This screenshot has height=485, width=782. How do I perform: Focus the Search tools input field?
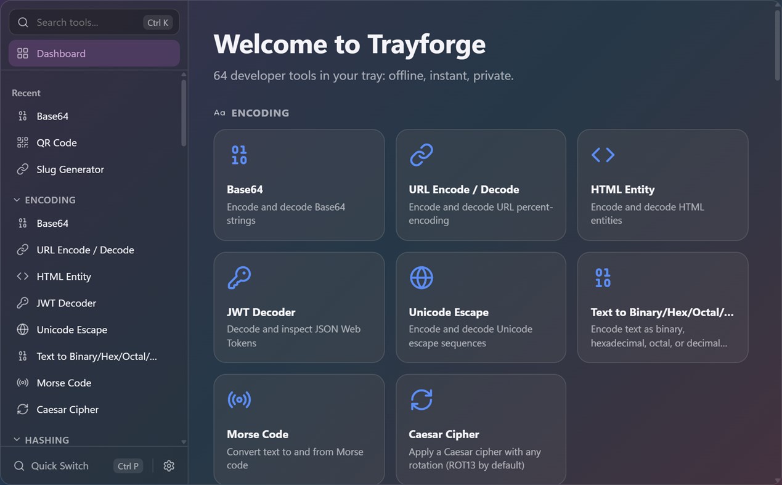click(94, 22)
